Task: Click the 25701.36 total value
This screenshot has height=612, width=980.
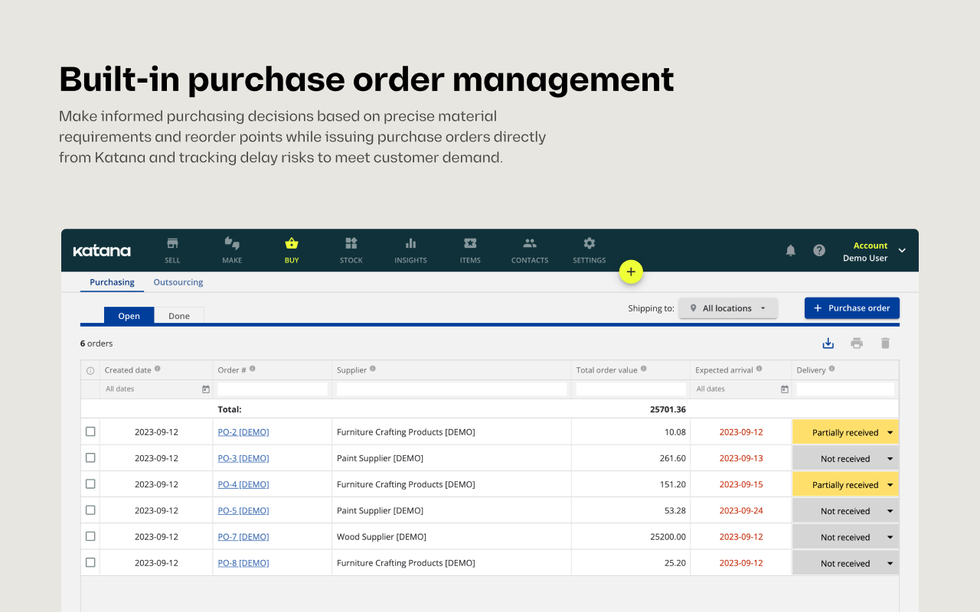Action: tap(668, 409)
